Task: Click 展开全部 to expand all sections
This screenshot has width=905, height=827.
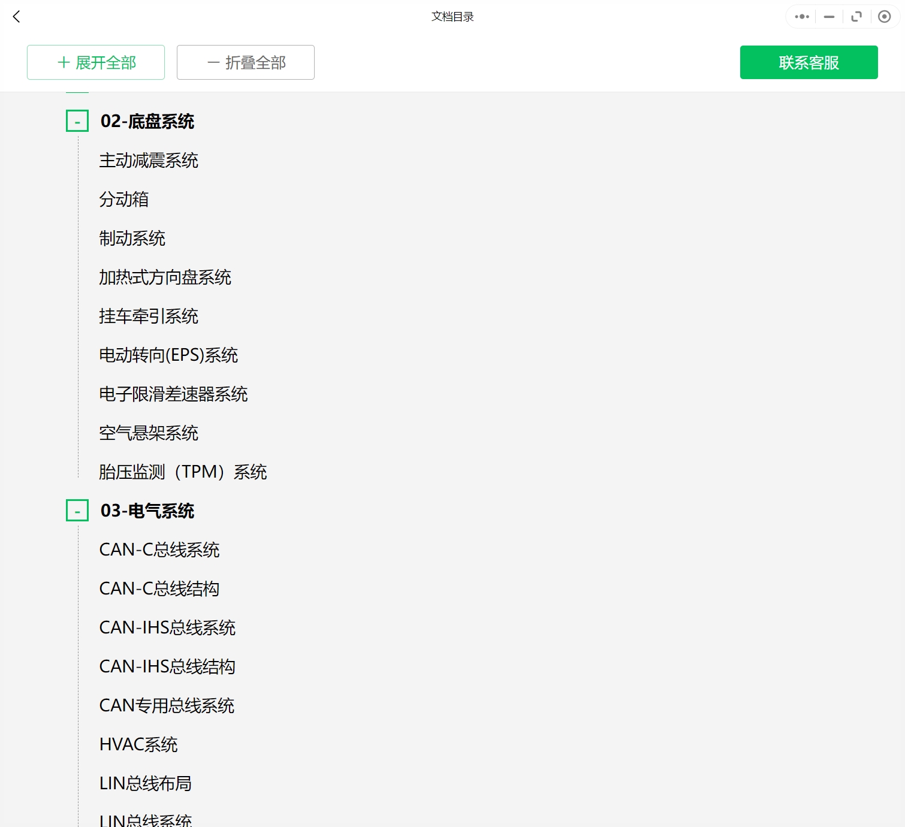Action: point(95,62)
